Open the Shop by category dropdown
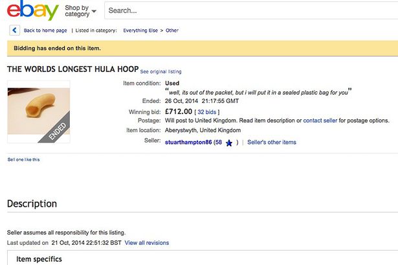 tap(81, 11)
